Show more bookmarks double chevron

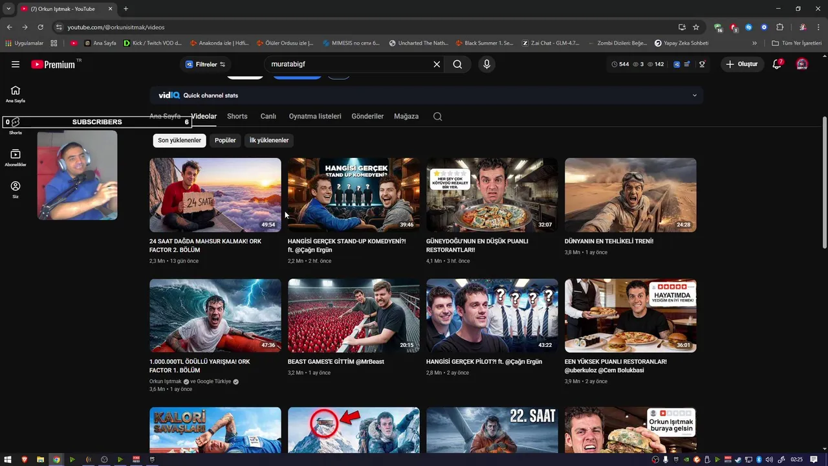point(754,43)
